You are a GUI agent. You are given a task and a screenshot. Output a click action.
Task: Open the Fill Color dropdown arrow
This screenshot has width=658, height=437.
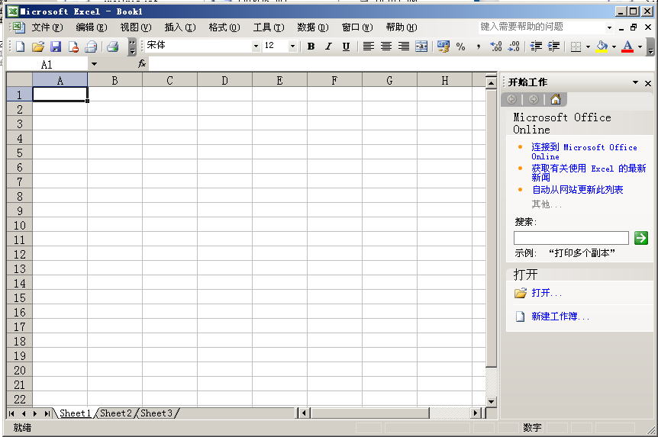(x=614, y=47)
